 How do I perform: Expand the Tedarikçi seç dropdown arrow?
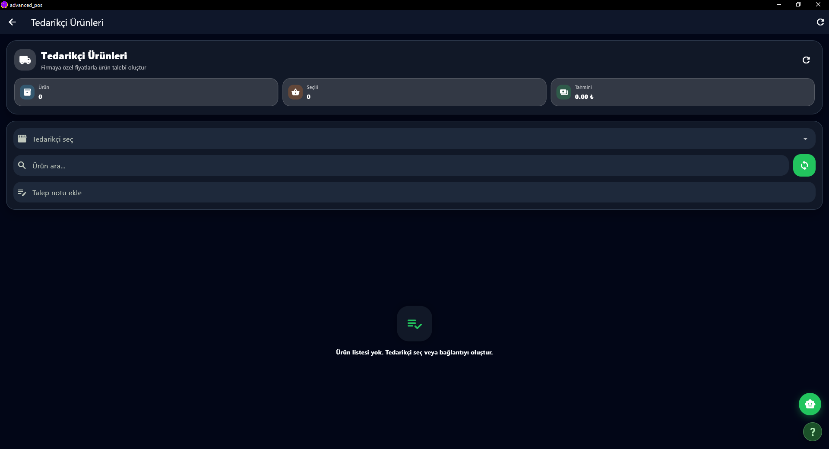tap(805, 139)
